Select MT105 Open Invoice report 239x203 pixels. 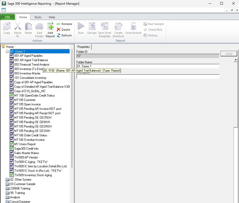28,104
